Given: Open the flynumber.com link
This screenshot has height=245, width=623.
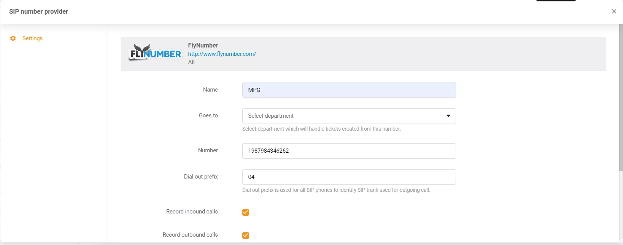Looking at the screenshot, I should click(222, 54).
